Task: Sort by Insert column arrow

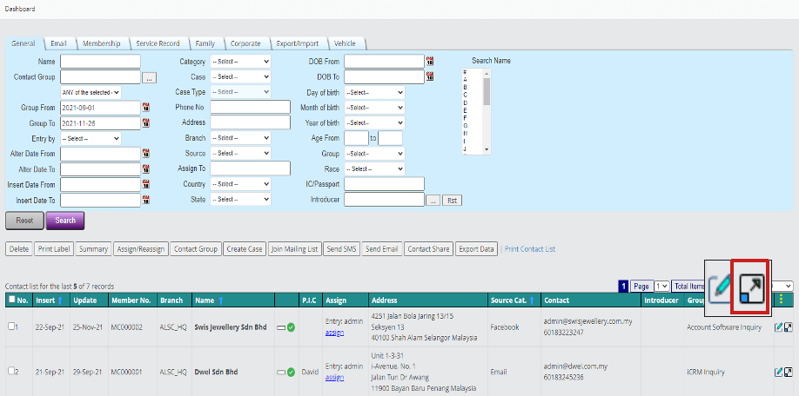Action: pyautogui.click(x=60, y=300)
